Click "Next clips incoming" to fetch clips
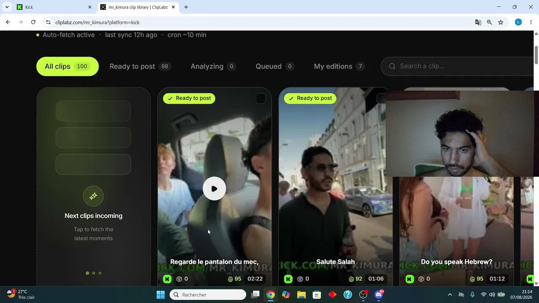The image size is (539, 303). point(93,216)
